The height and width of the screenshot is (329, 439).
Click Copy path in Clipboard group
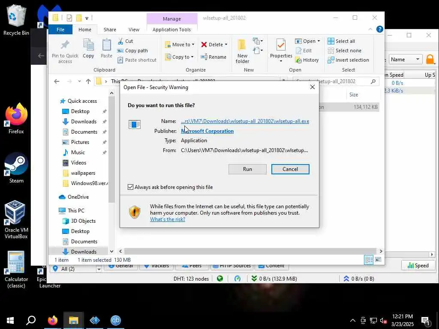click(132, 51)
